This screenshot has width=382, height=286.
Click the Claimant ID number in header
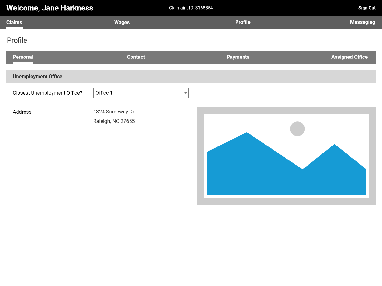[x=204, y=8]
